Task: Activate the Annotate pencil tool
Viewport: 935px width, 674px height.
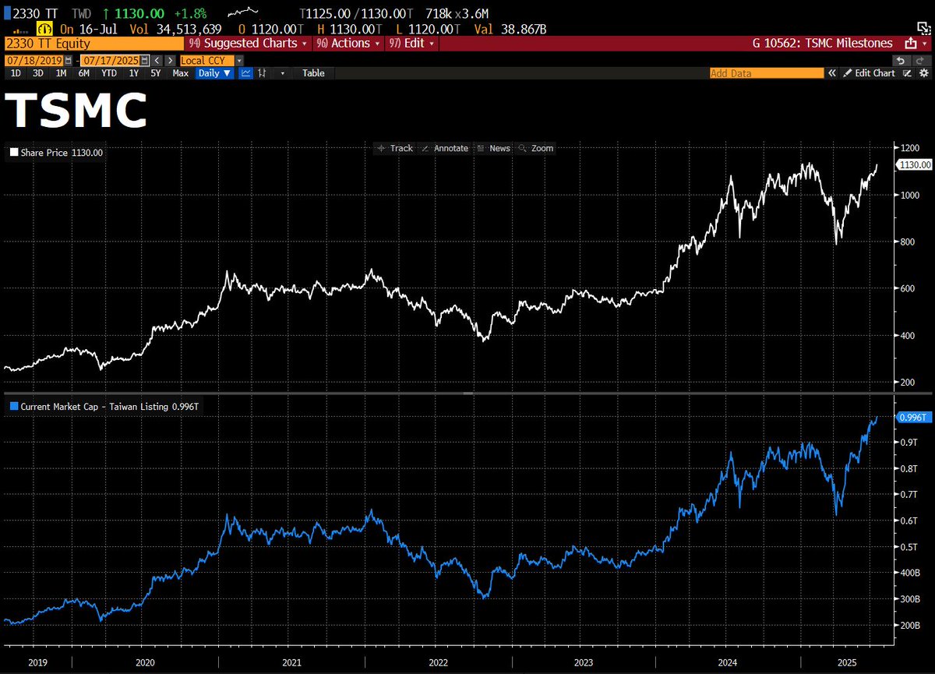Action: pos(444,148)
